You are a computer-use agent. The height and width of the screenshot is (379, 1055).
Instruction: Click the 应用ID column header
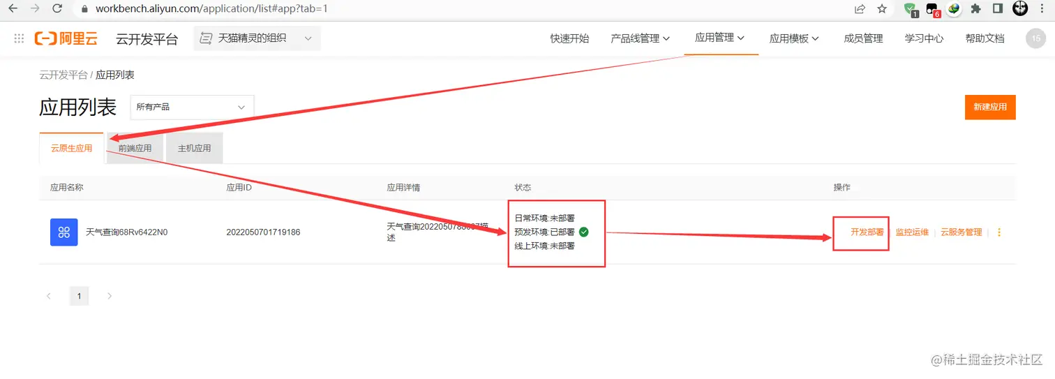coord(239,188)
